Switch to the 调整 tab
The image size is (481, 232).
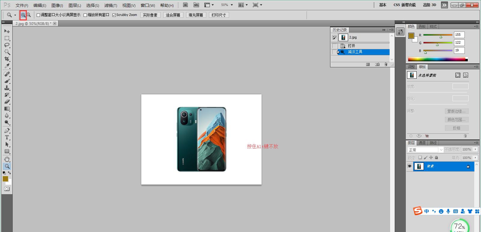(411, 67)
